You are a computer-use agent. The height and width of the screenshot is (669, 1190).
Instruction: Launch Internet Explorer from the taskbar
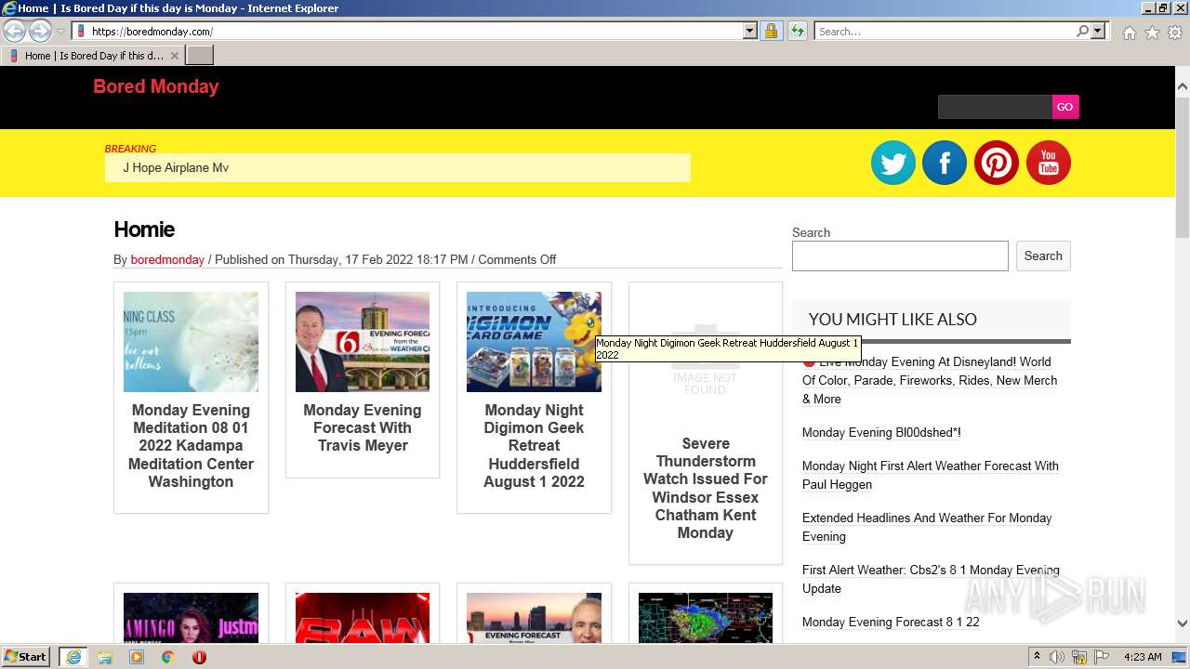tap(73, 657)
